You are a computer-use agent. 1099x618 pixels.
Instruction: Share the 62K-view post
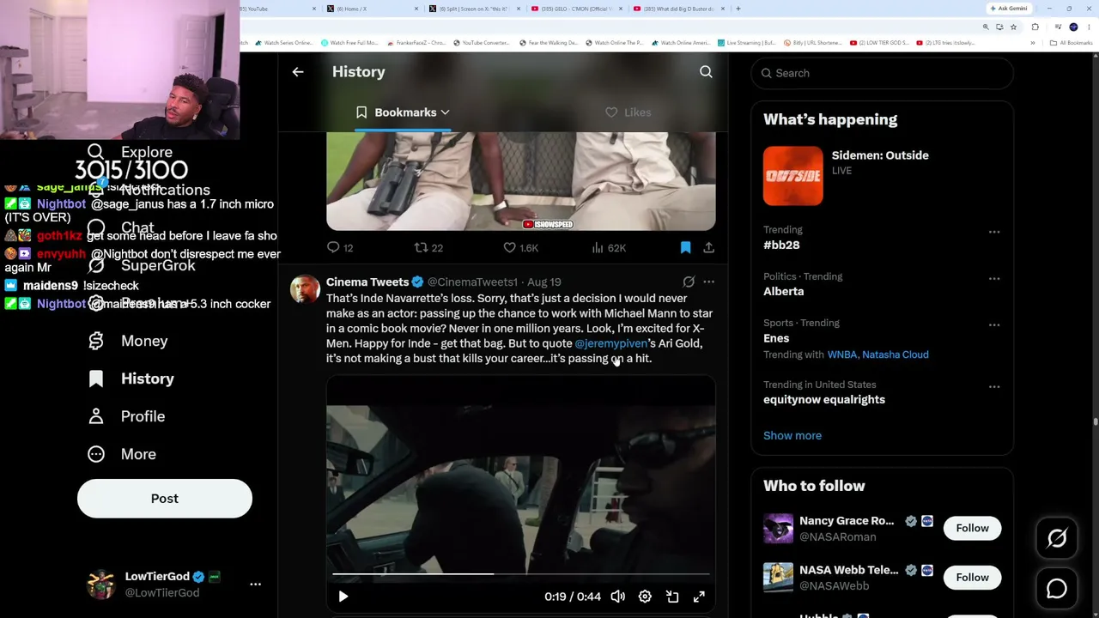point(708,247)
